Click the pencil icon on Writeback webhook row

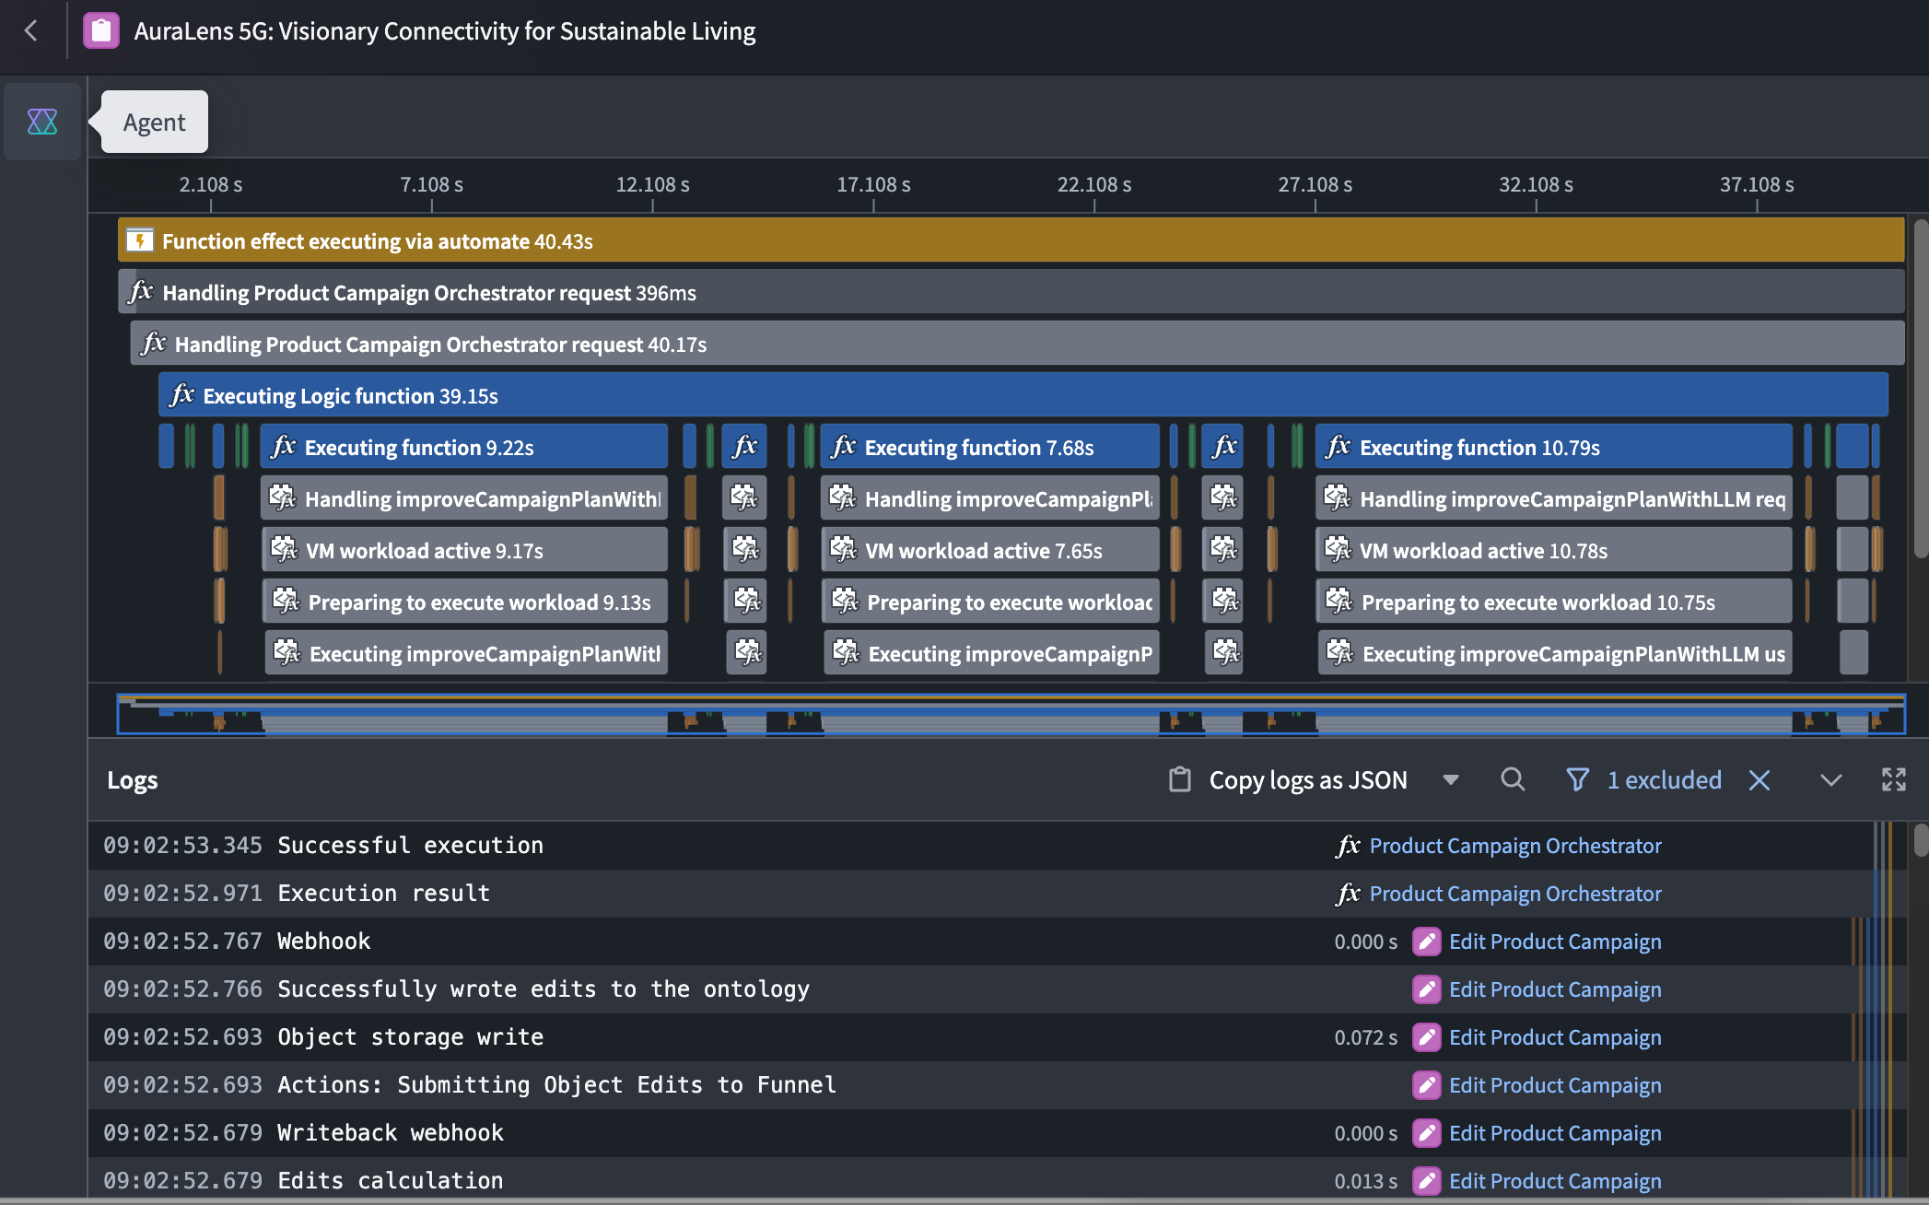(1427, 1133)
